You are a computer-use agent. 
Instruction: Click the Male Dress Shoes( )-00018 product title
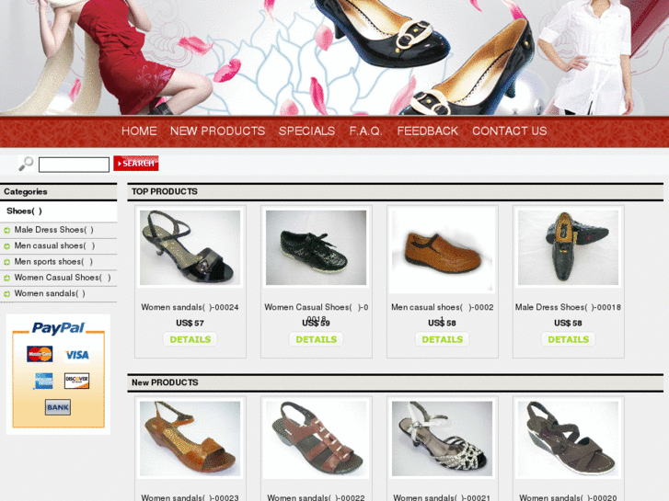(568, 307)
